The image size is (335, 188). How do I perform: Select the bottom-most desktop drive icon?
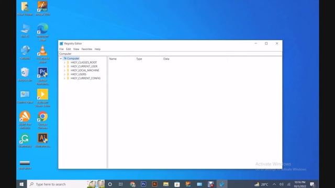coord(25,165)
